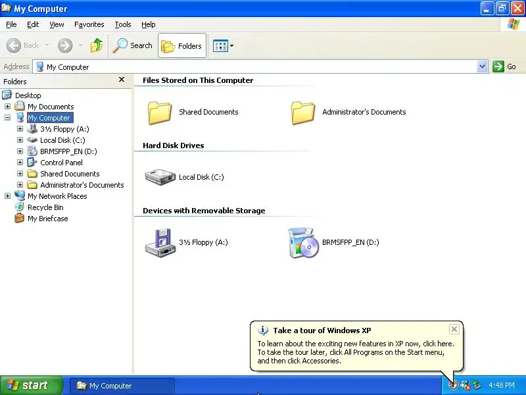Select Administrator's Documents folder in tree

(x=32, y=185)
